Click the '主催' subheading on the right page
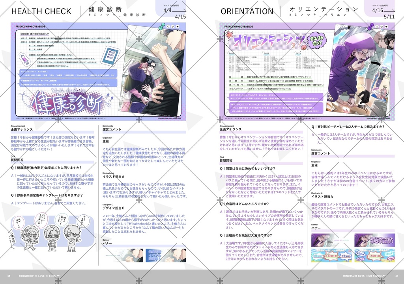This screenshot has height=284, width=404. [x=314, y=165]
